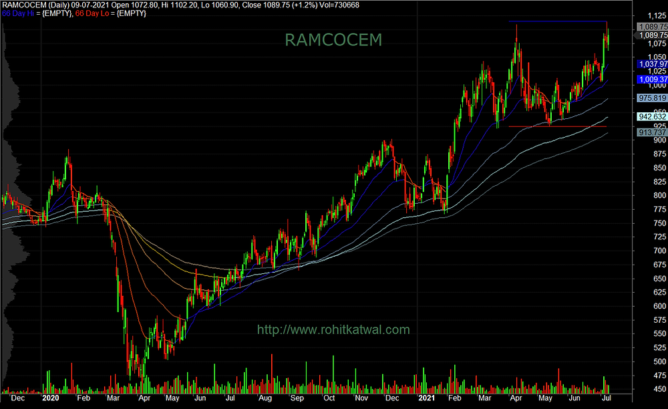Click the 900 price axis label
Image resolution: width=668 pixels, height=409 pixels.
point(659,140)
